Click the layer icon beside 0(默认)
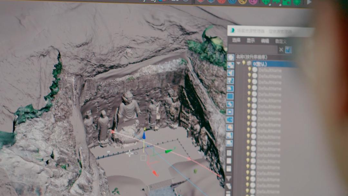Image resolution: width=348 pixels, height=196 pixels. [249, 63]
